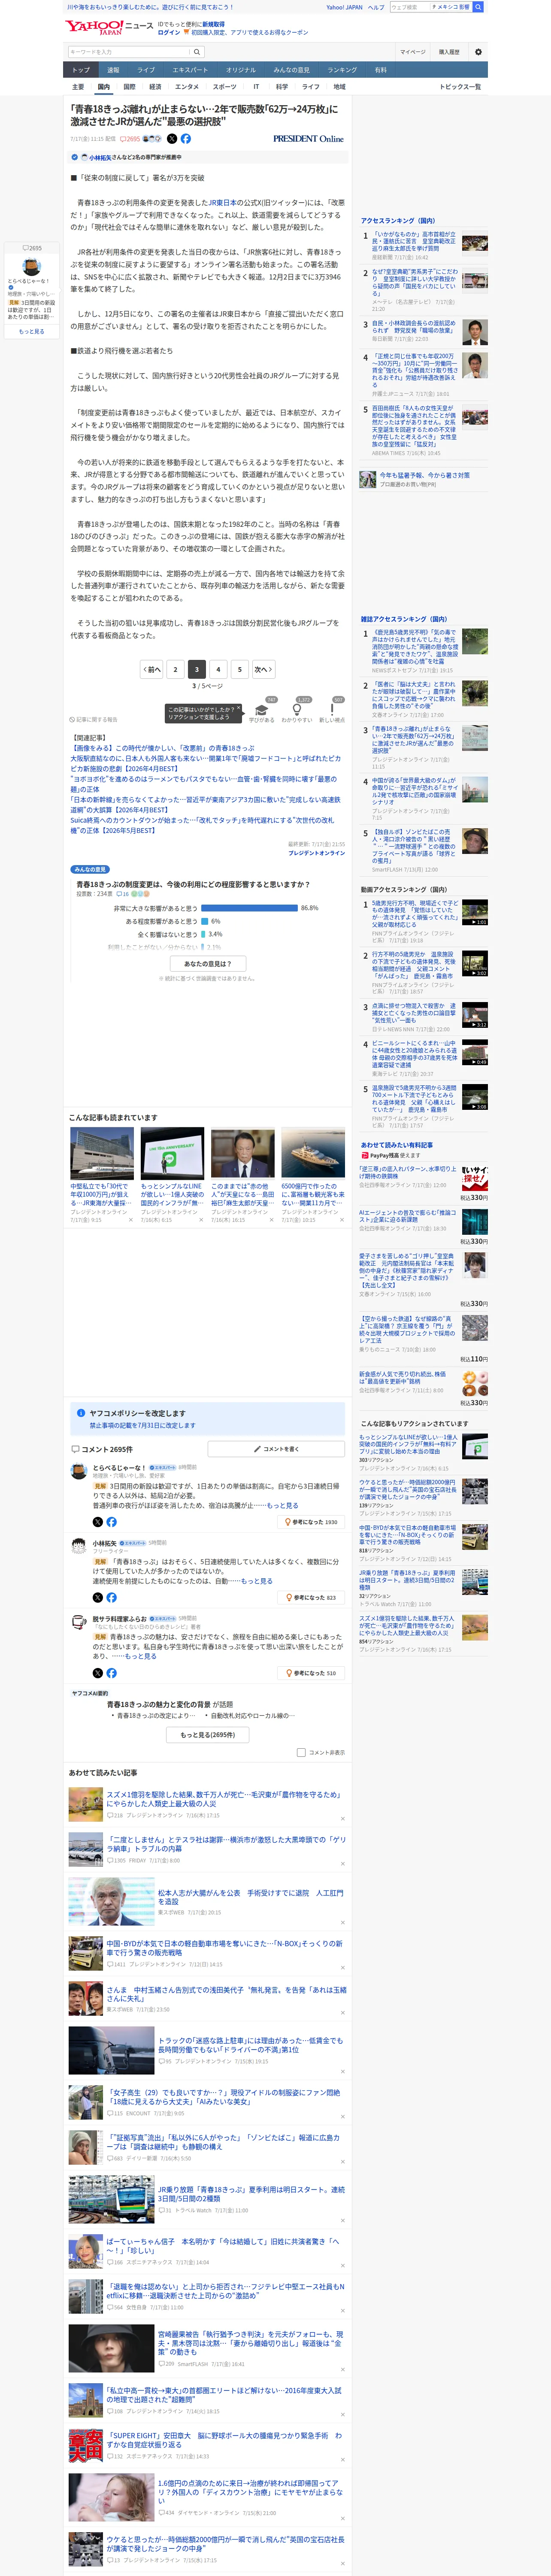This screenshot has height=2576, width=551.
Task: Open the 【画像をみる】 related article link
Action: (x=162, y=748)
